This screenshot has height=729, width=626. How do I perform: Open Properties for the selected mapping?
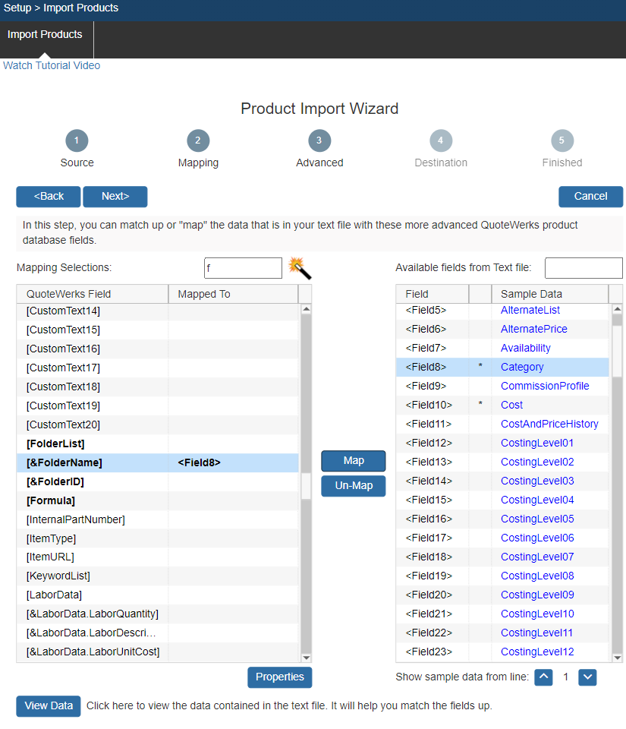click(x=279, y=677)
